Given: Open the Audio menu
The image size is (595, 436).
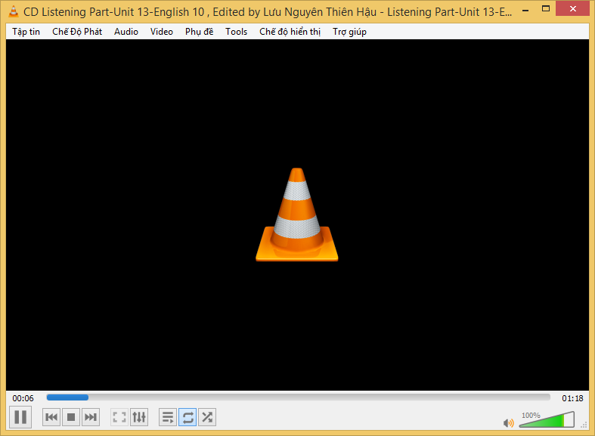Looking at the screenshot, I should point(126,32).
